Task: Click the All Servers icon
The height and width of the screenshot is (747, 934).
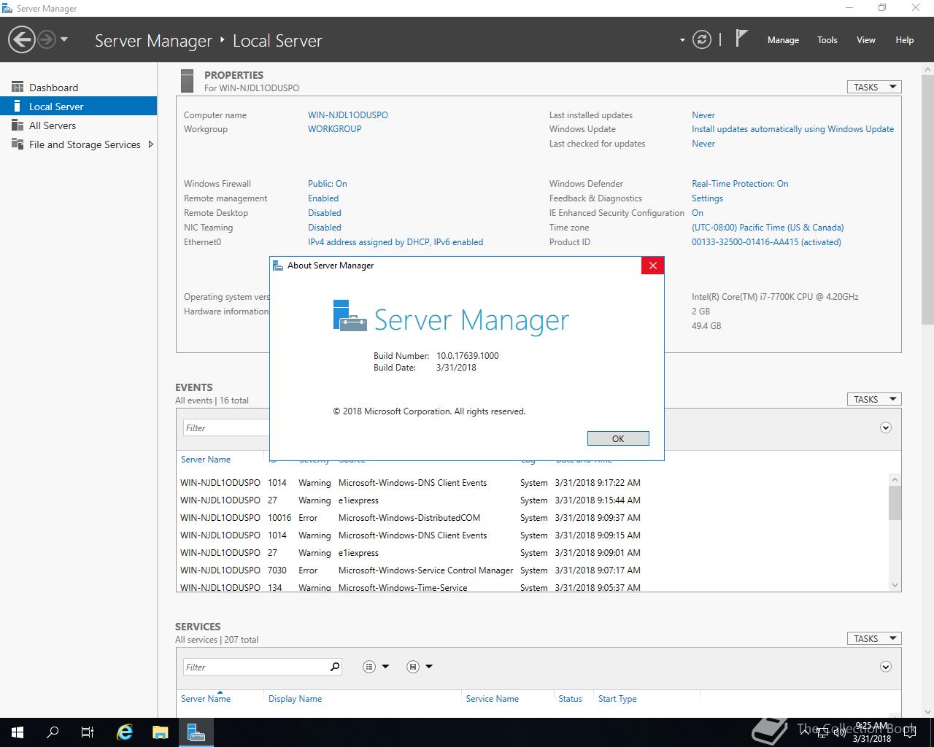Action: click(x=18, y=125)
